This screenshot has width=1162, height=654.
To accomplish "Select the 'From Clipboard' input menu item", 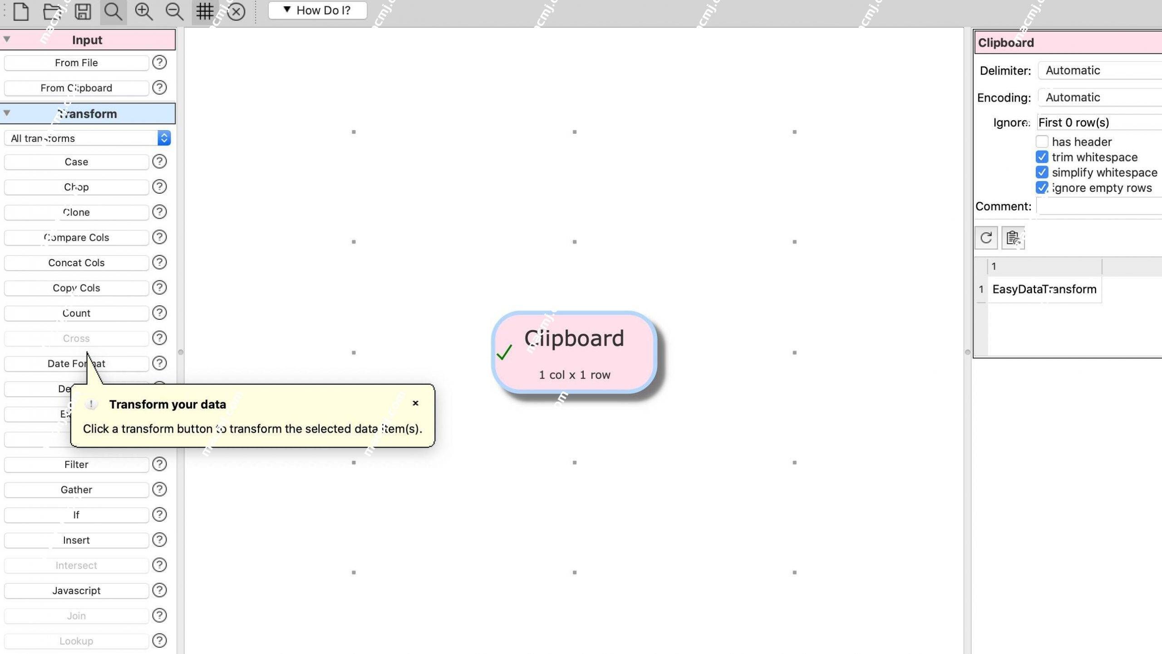I will [76, 88].
